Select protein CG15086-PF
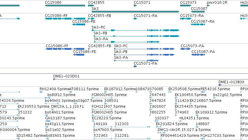 [57, 46]
